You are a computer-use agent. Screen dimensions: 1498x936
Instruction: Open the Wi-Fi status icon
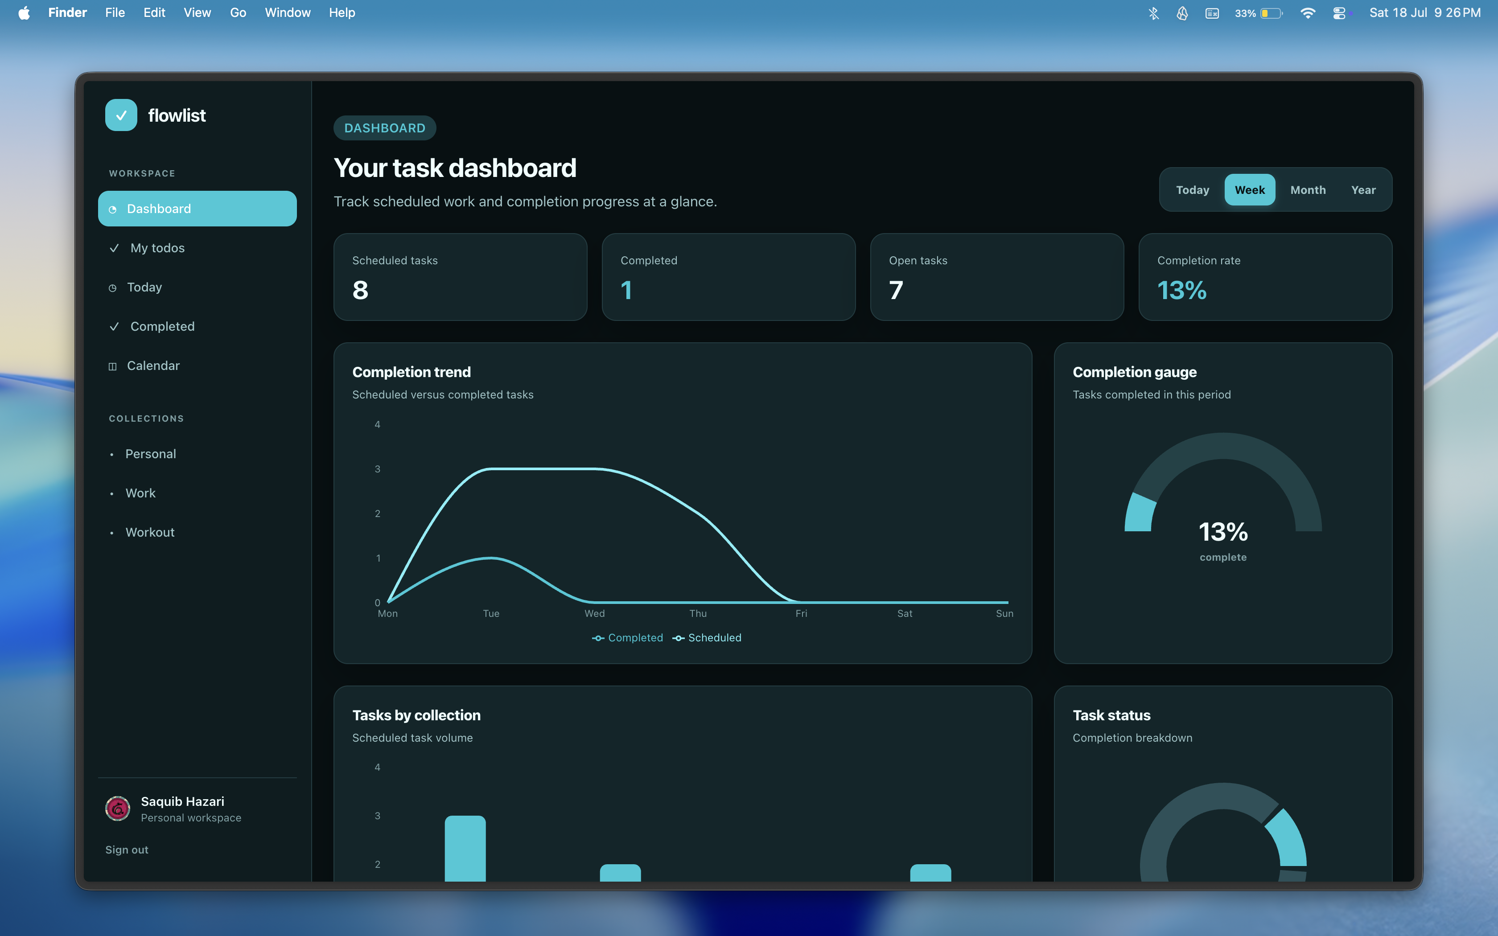1307,13
